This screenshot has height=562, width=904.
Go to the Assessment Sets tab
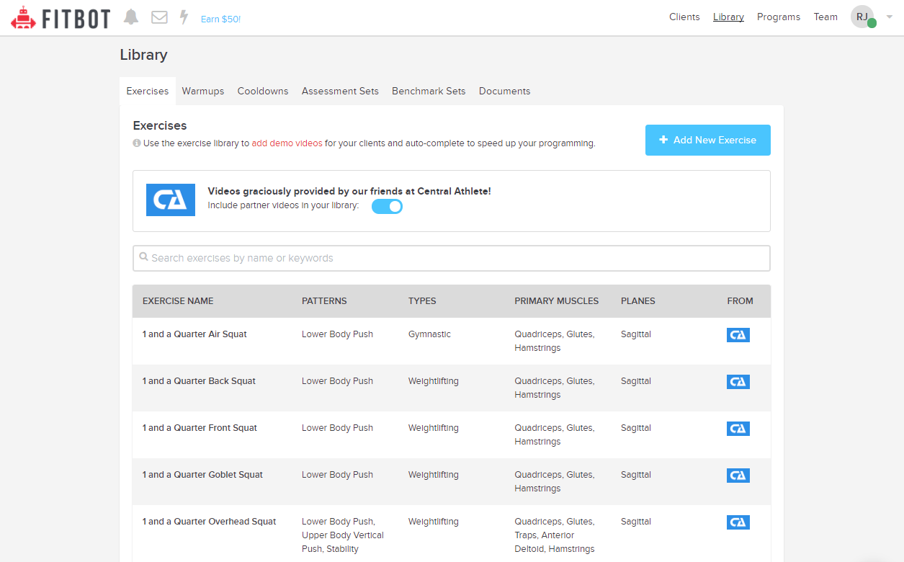pyautogui.click(x=340, y=92)
